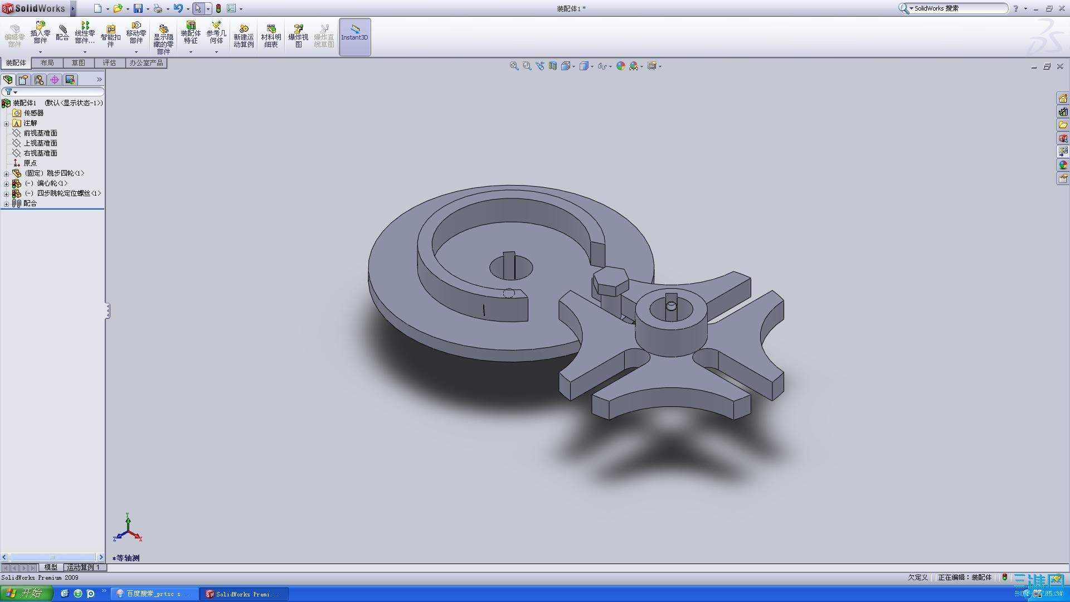This screenshot has width=1070, height=602.
Task: Open the DimXpert crosshair tab icon
Action: coord(55,80)
